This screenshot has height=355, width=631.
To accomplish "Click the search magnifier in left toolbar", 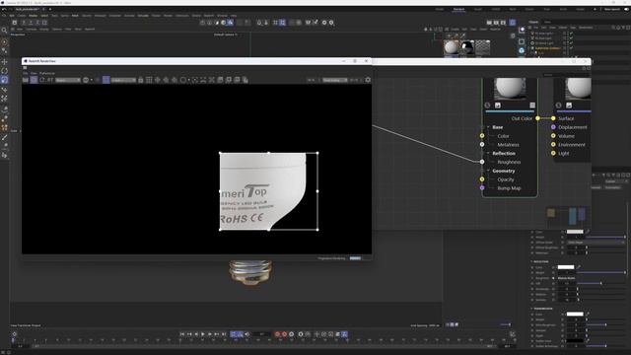I will click(x=4, y=31).
